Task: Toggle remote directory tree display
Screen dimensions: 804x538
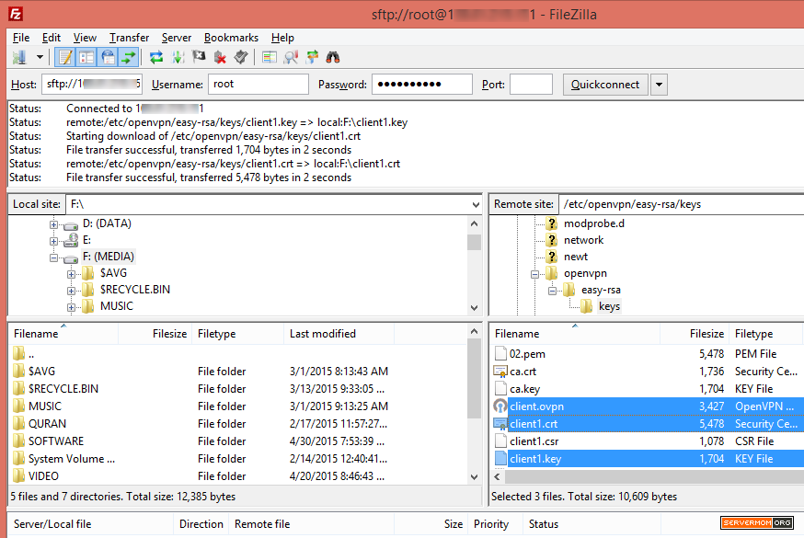Action: 108,57
